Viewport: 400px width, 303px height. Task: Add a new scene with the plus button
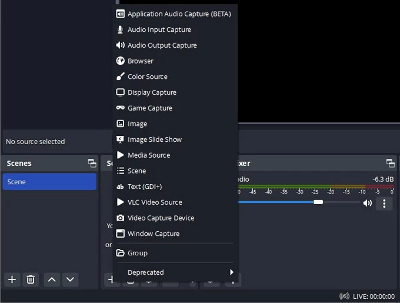click(x=12, y=279)
